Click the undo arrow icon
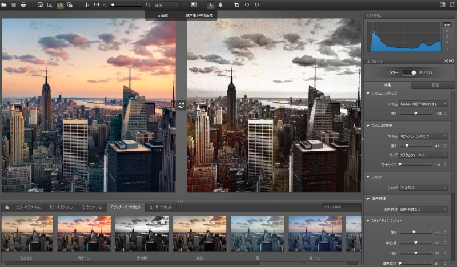Screen dimensions: 457x267 (247, 5)
